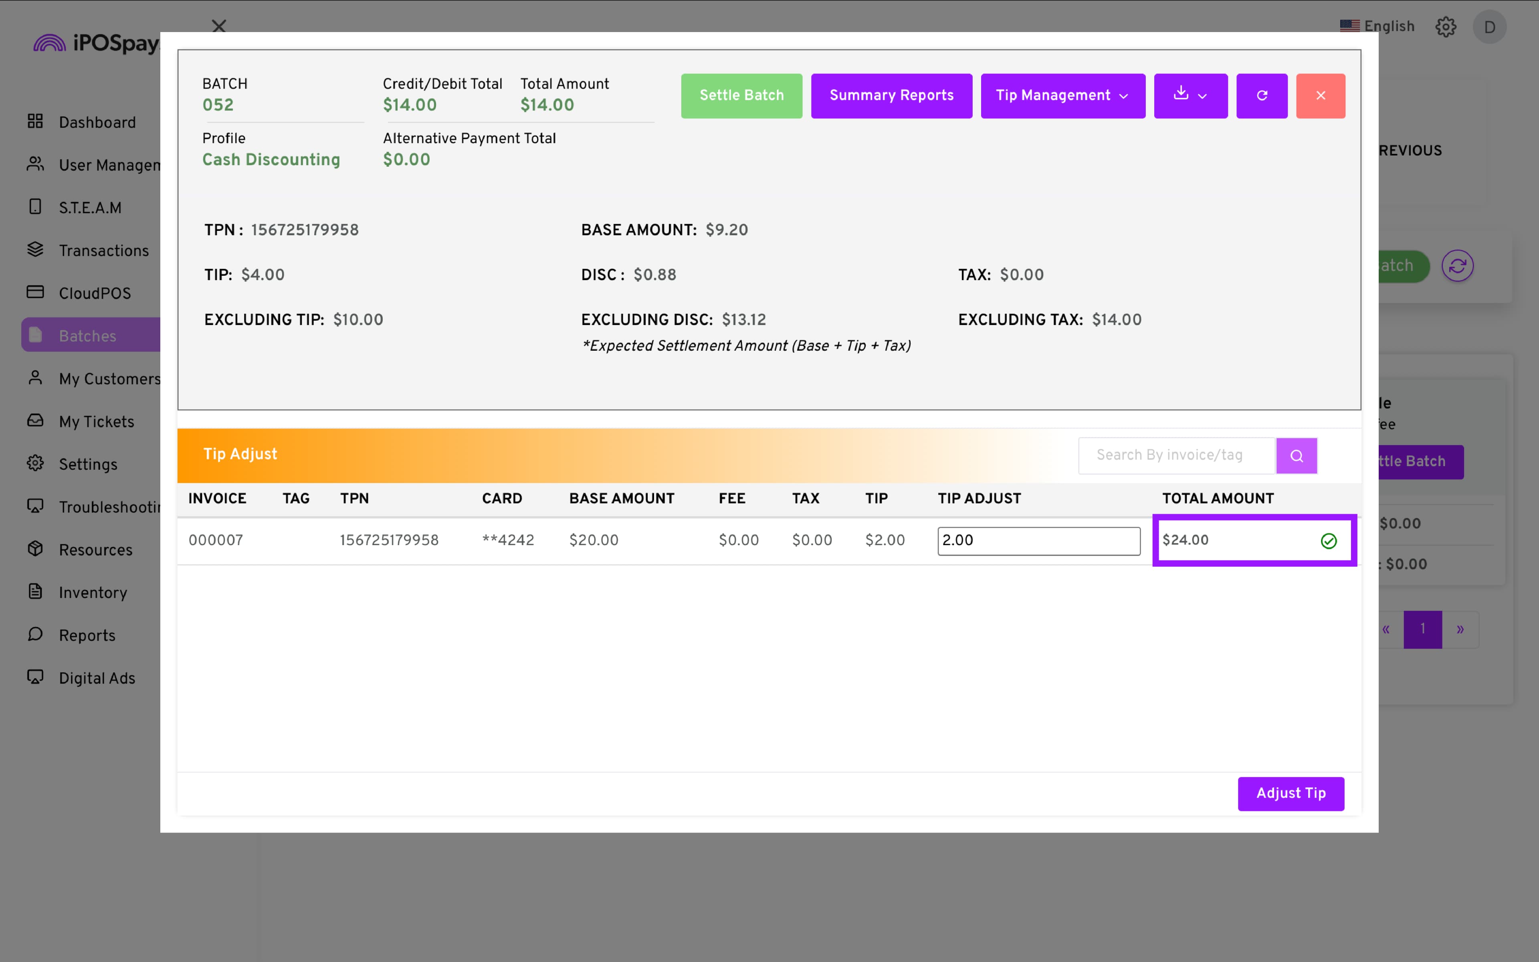Open Summary Reports
The image size is (1539, 962).
click(x=891, y=95)
